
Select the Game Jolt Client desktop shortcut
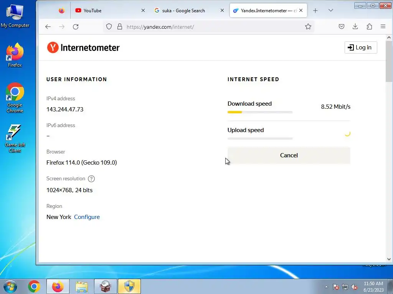click(15, 138)
